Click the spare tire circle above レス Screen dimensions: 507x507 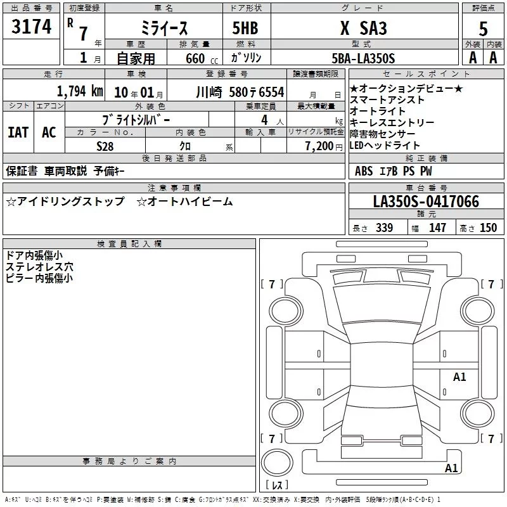point(277,463)
